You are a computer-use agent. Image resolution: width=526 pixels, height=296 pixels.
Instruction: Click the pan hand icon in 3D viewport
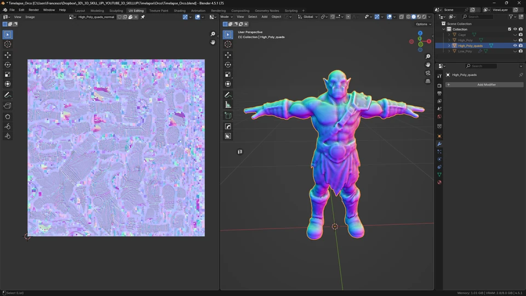point(428,65)
